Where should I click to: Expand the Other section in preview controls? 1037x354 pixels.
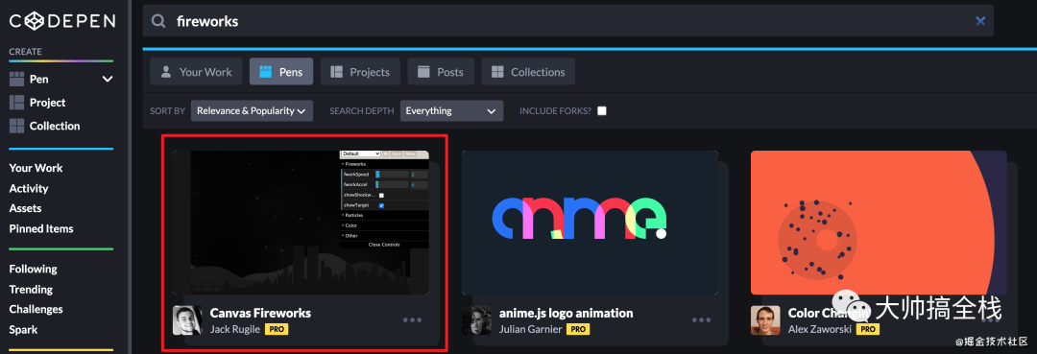point(384,235)
